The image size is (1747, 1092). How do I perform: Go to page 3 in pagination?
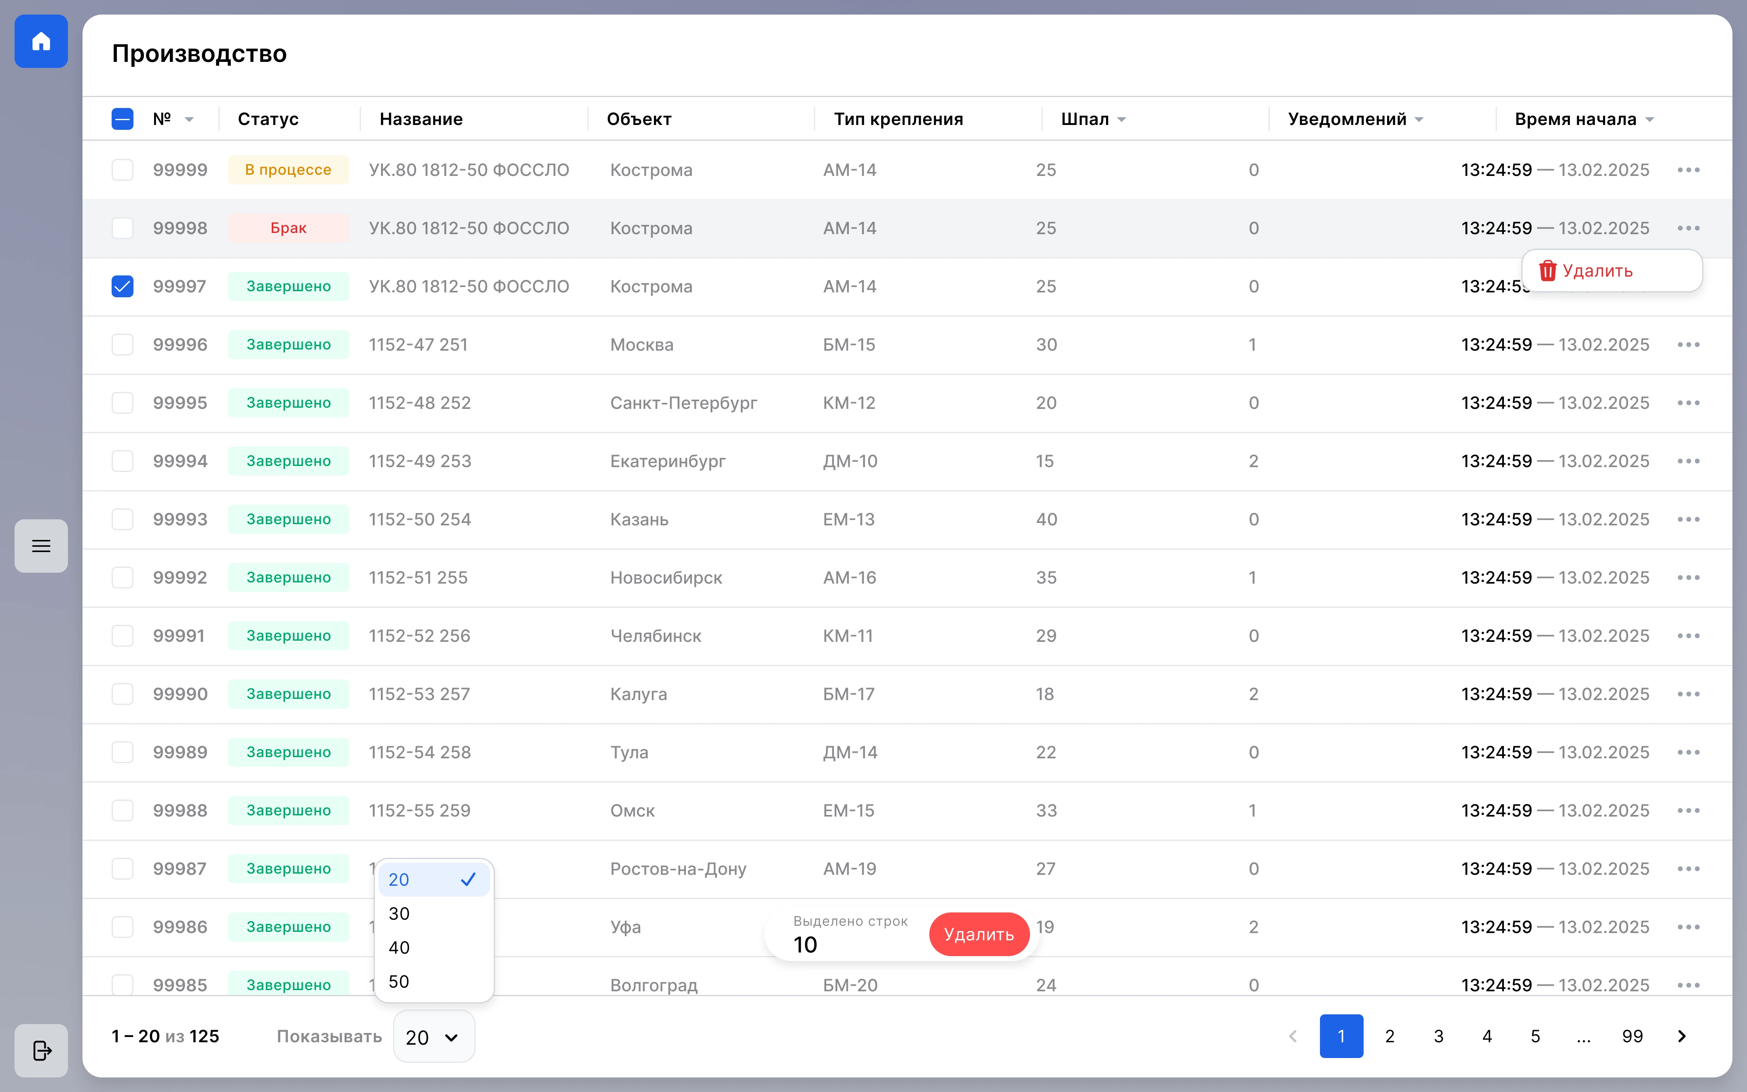[1439, 1036]
